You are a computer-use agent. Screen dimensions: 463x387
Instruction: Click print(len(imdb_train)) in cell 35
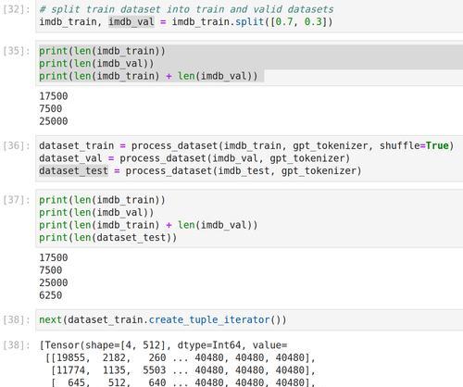coord(102,51)
